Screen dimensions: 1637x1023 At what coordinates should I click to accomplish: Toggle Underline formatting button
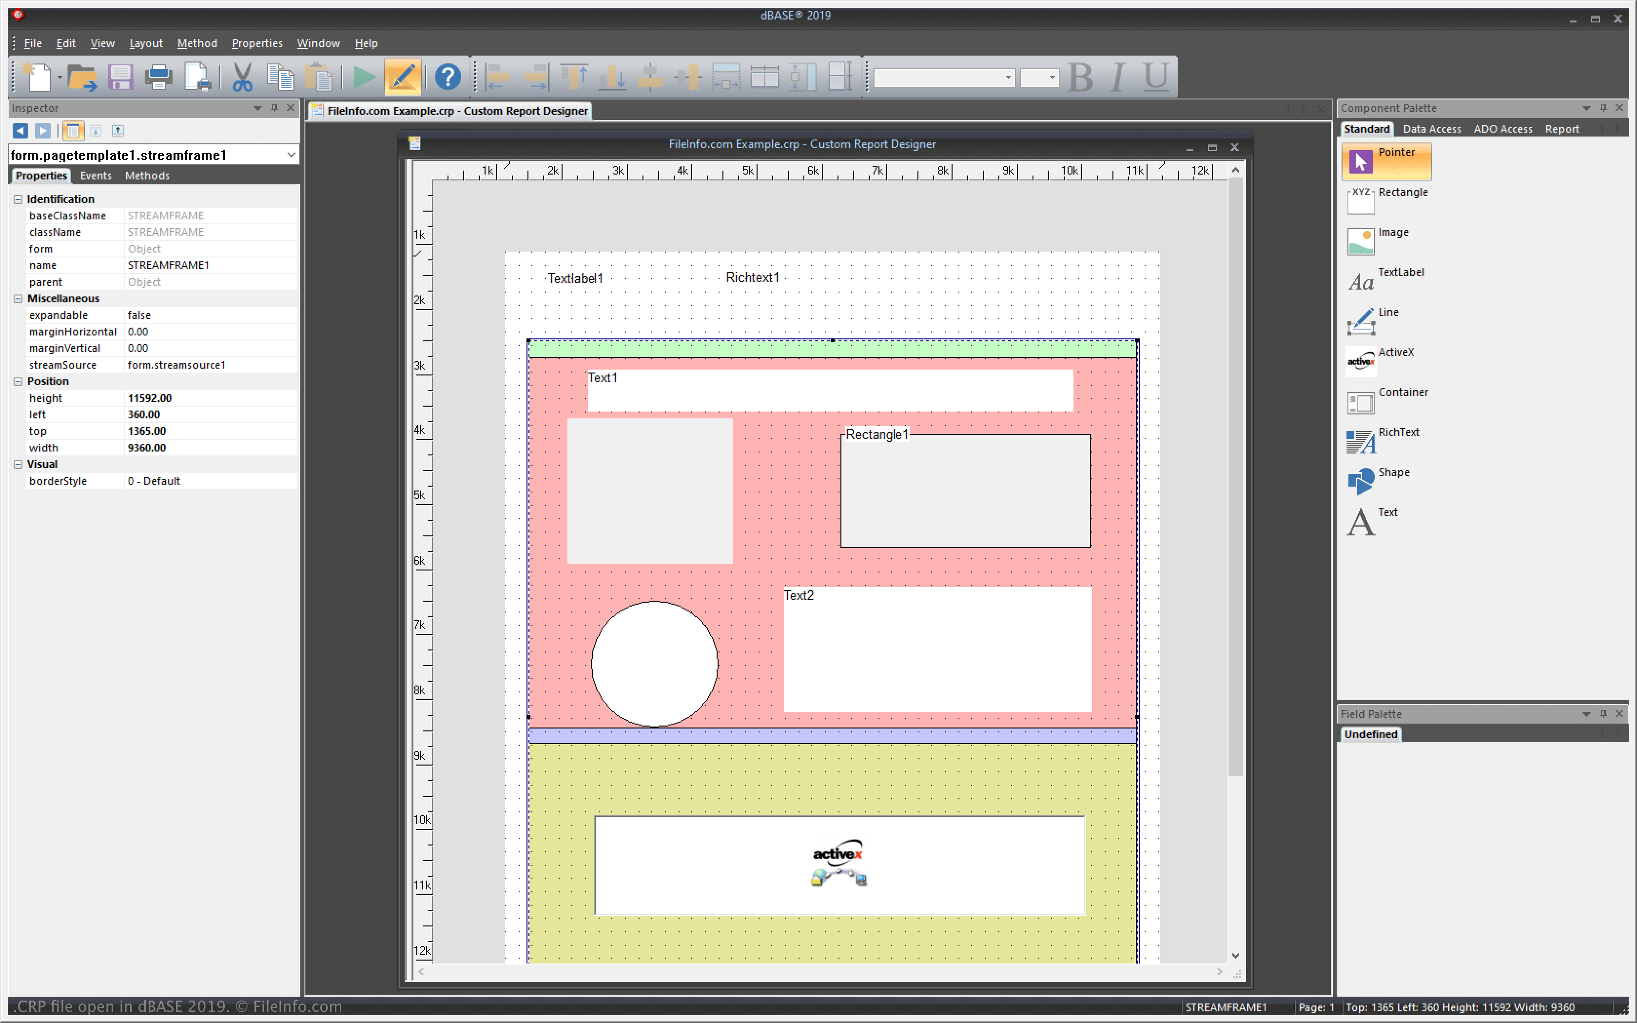(x=1156, y=77)
